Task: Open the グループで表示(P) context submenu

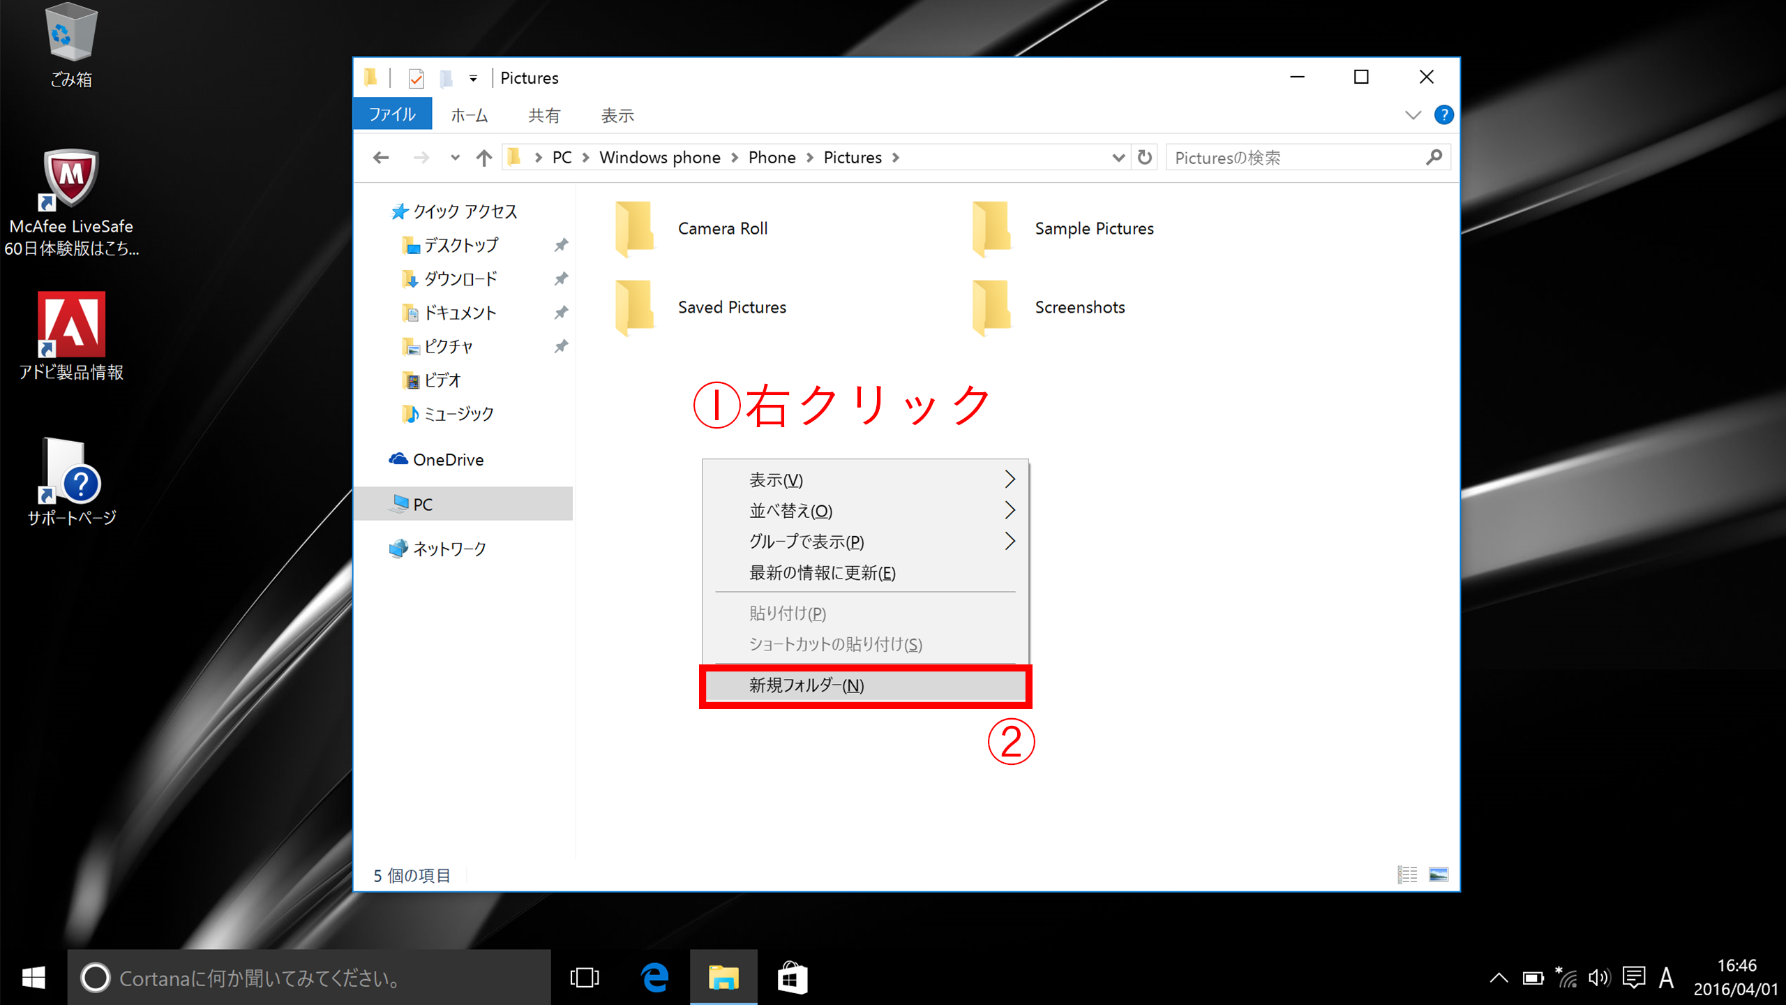Action: click(x=865, y=542)
